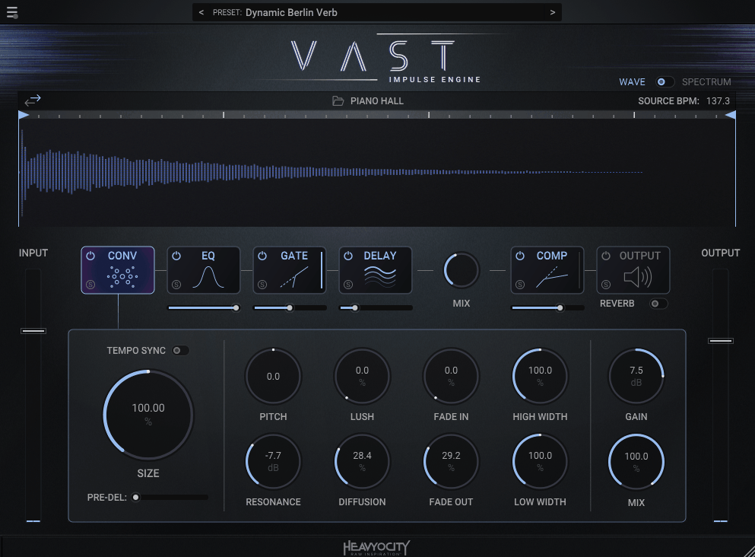Click the DELAY amount slider

[376, 308]
